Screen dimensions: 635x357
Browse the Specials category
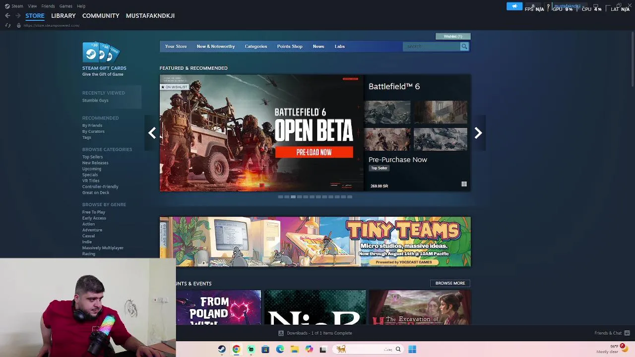click(90, 175)
